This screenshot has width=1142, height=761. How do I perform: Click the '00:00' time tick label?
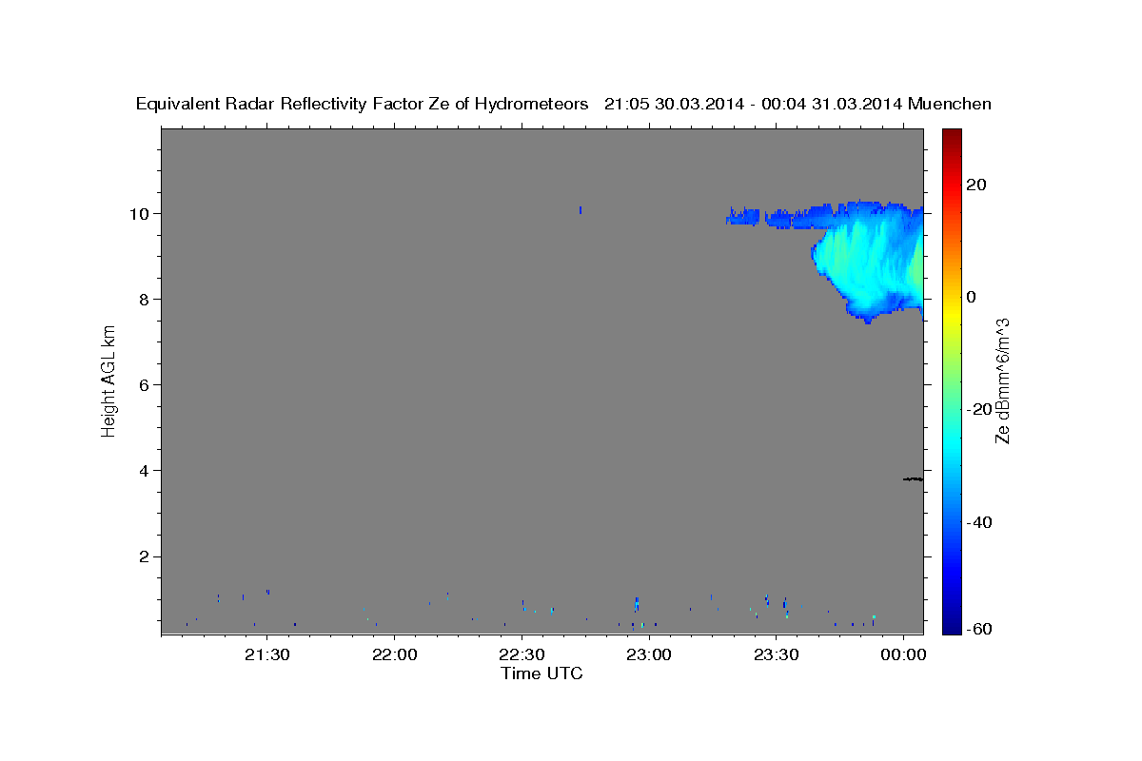[904, 655]
